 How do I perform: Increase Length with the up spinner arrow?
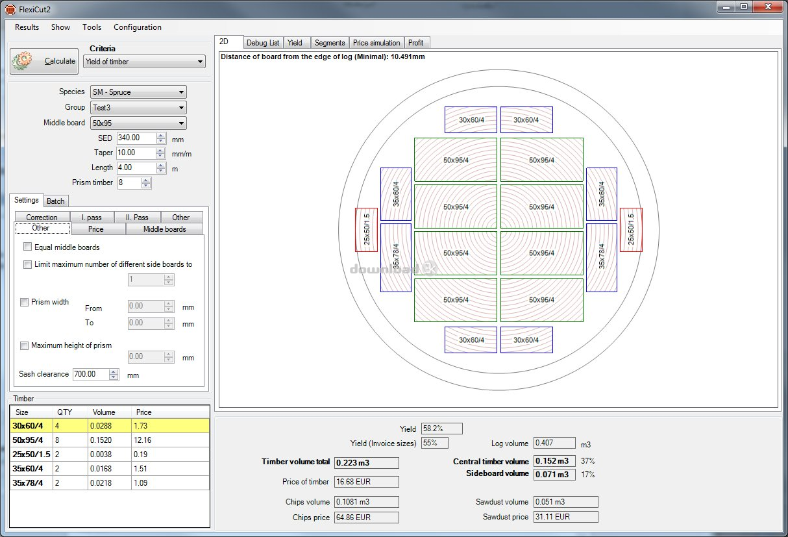click(161, 165)
